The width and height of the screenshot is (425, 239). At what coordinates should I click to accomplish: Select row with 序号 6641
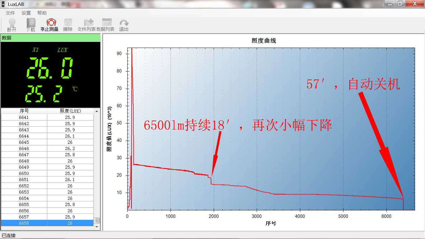click(47, 117)
